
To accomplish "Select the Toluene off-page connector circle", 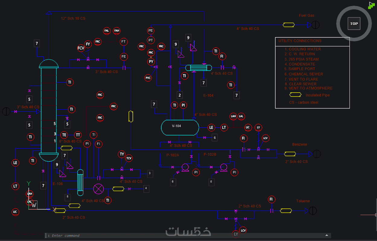I will point(313,211).
